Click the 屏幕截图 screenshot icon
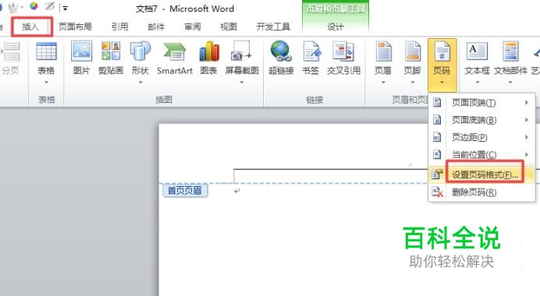The image size is (540, 296). (x=242, y=51)
